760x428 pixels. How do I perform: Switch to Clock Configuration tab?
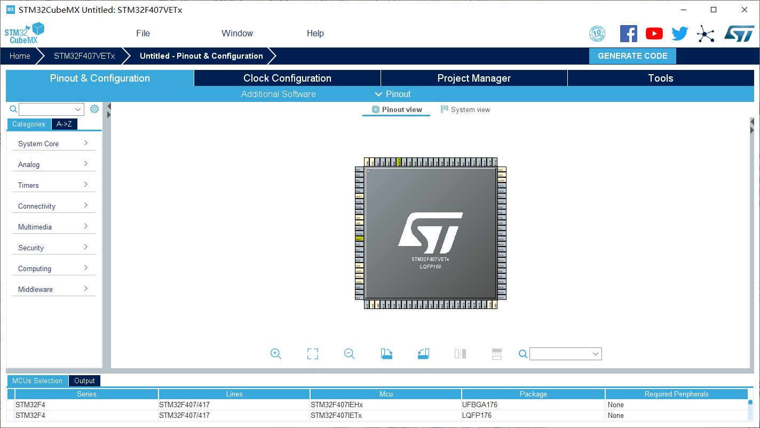[x=287, y=78]
